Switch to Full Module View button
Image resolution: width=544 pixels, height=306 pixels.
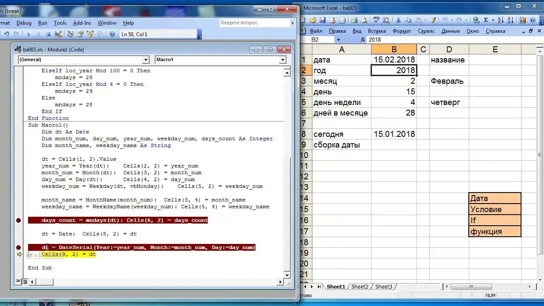pyautogui.click(x=25, y=281)
